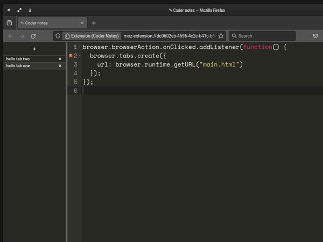The image size is (323, 242).
Task: Click the "main.html" string in the code
Action: click(219, 64)
